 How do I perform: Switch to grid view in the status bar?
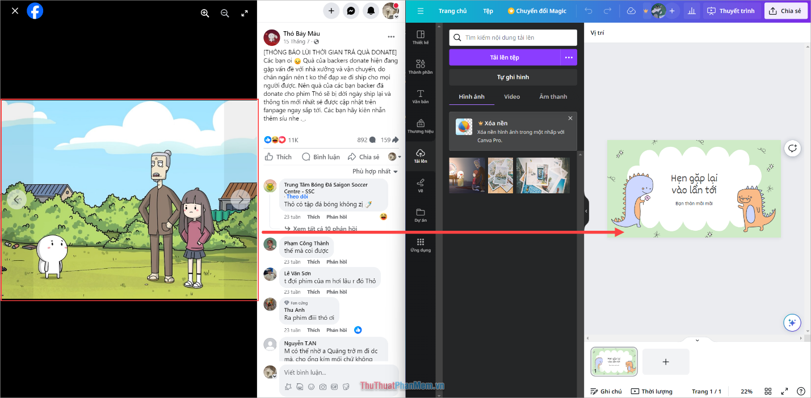(x=768, y=391)
